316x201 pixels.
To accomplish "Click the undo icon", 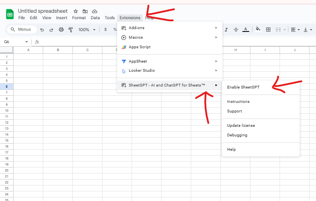I will tap(42, 30).
